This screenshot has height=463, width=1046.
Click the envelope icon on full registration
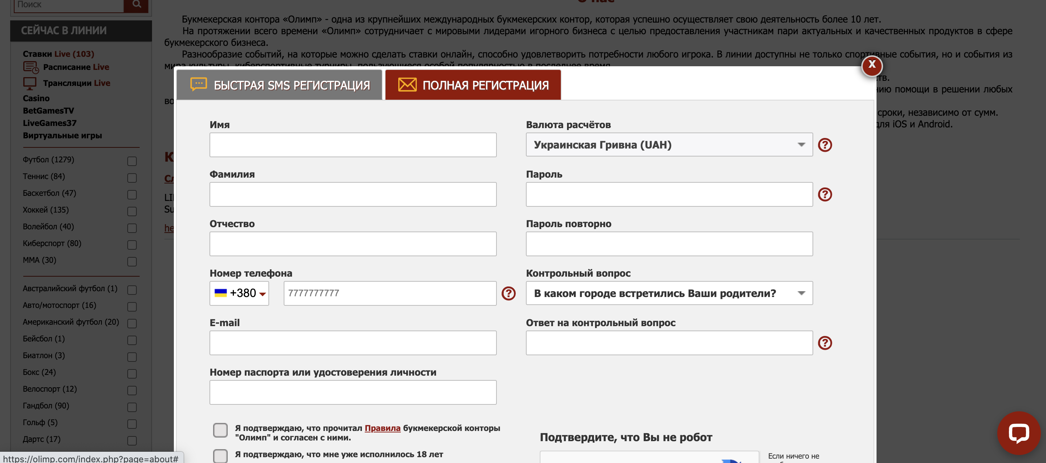click(x=407, y=84)
